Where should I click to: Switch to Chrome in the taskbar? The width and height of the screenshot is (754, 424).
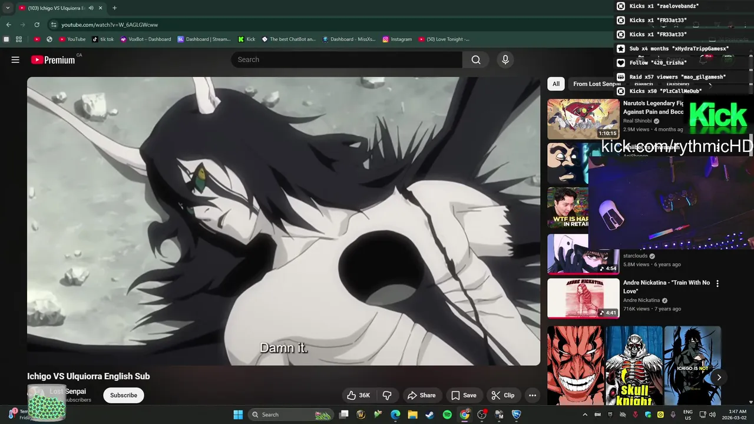click(465, 415)
